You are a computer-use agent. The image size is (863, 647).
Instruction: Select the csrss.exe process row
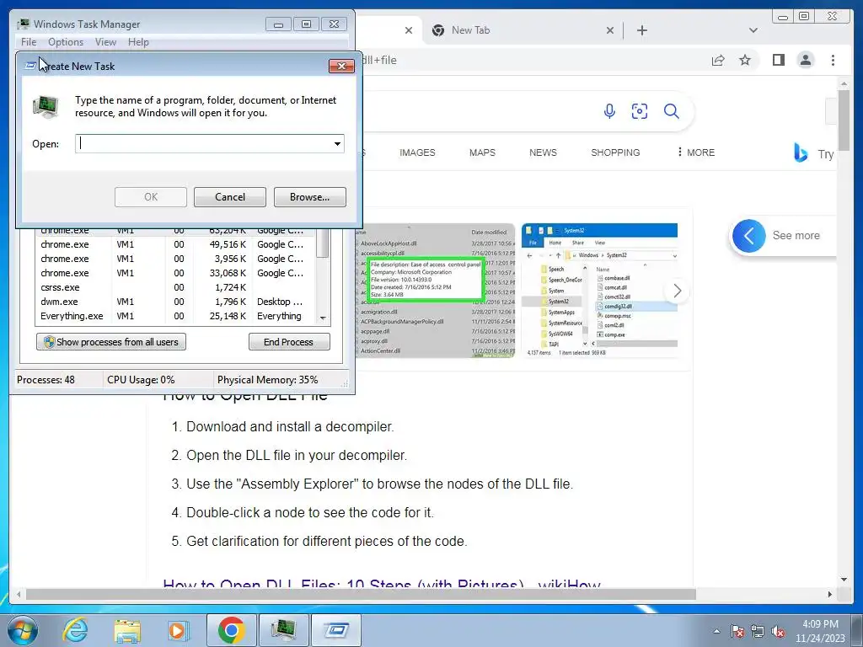coord(175,287)
